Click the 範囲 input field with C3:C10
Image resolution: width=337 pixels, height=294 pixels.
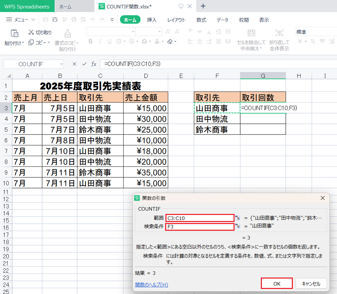point(200,218)
